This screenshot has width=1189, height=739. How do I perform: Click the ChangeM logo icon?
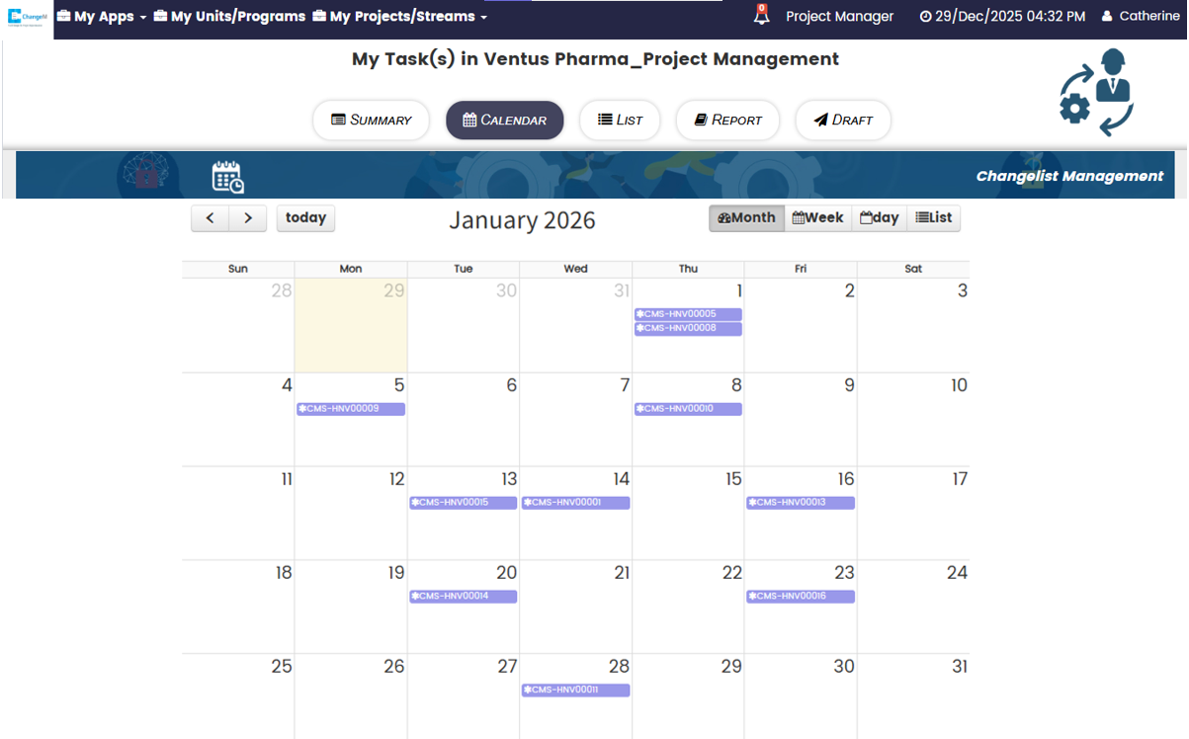pyautogui.click(x=28, y=16)
